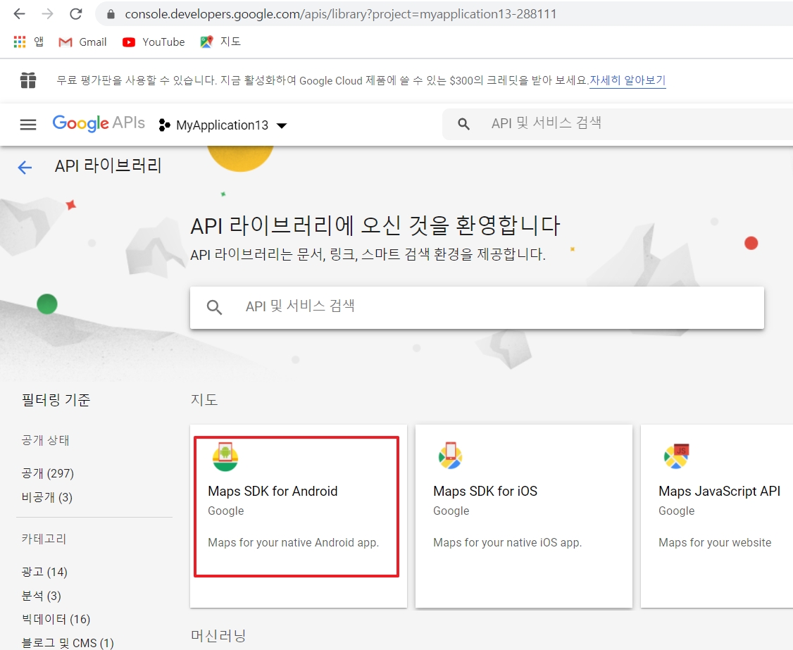This screenshot has height=650, width=793.
Task: Filter by category 광고 (14)
Action: [x=44, y=572]
